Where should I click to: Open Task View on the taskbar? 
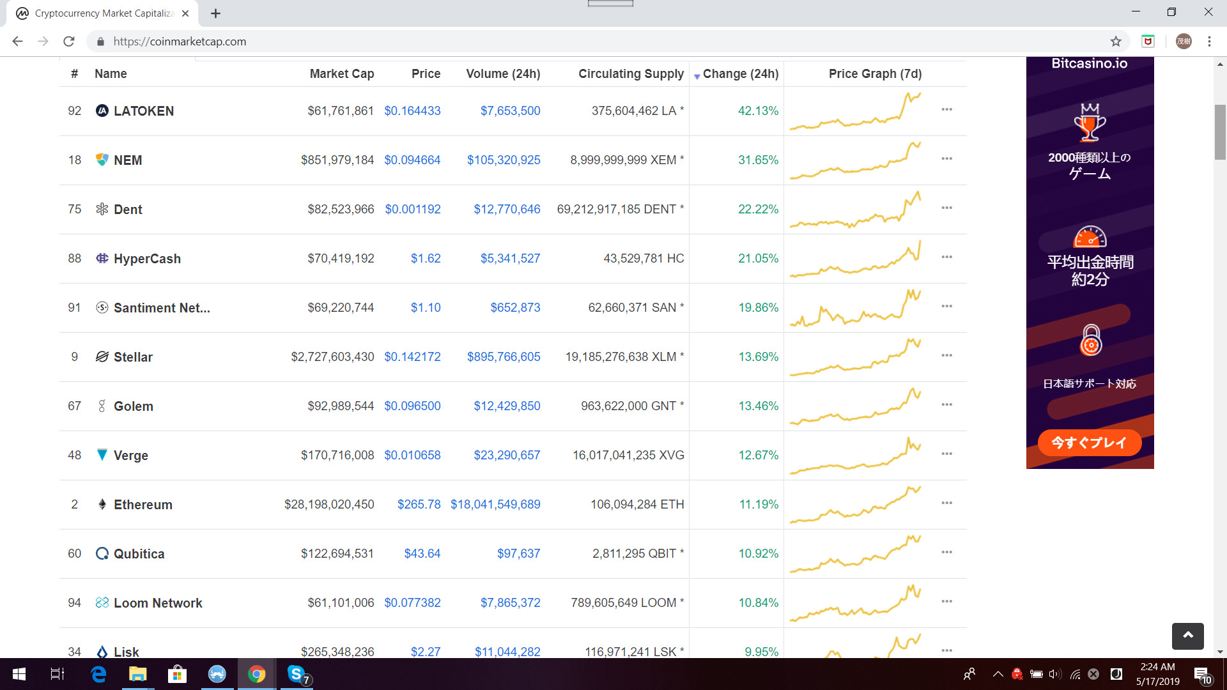(x=57, y=674)
